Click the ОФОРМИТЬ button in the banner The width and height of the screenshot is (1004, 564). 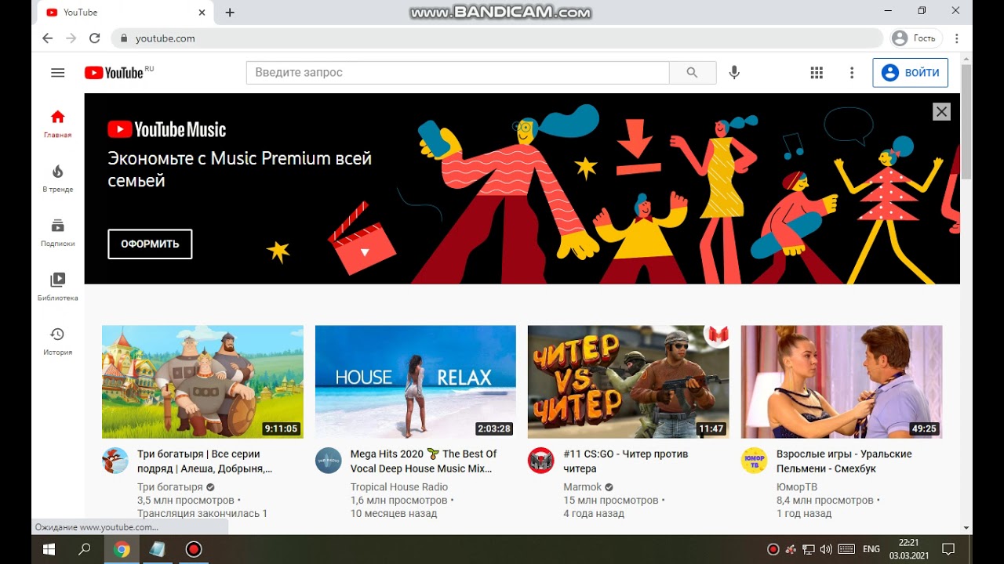click(150, 244)
